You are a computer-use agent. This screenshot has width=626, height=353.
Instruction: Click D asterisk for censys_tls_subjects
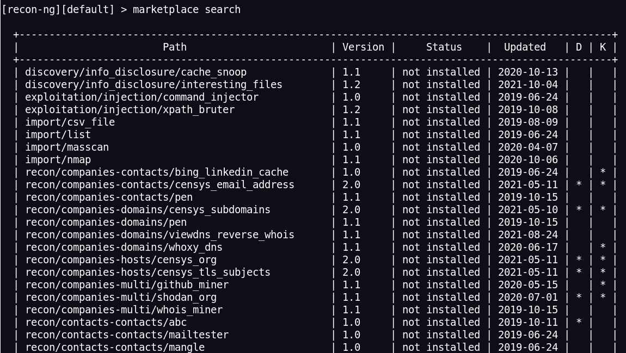pyautogui.click(x=579, y=271)
